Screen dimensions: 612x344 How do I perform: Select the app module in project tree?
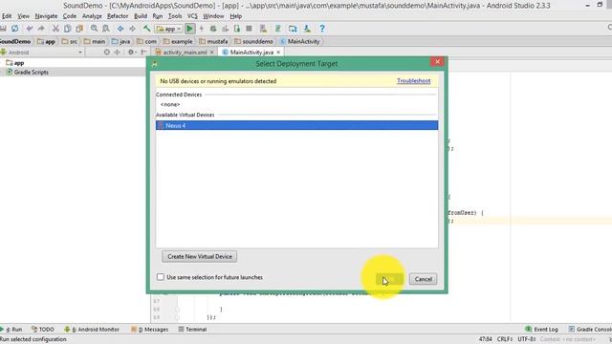(x=15, y=63)
